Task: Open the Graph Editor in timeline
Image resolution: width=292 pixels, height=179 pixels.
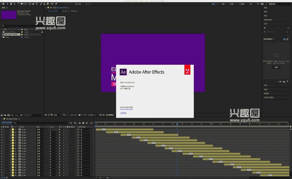Action: point(91,123)
